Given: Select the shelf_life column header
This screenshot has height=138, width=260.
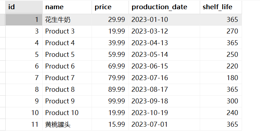Looking at the screenshot, I should coord(221,7).
